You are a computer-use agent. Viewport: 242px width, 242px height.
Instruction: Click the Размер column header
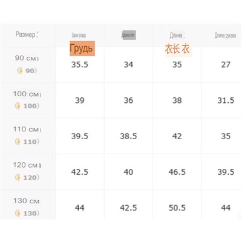pos(27,34)
